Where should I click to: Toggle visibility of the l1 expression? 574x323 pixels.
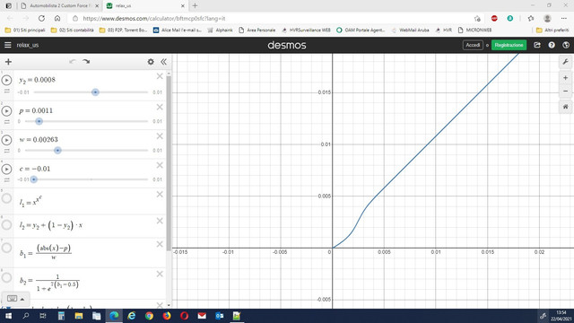[x=6, y=198]
